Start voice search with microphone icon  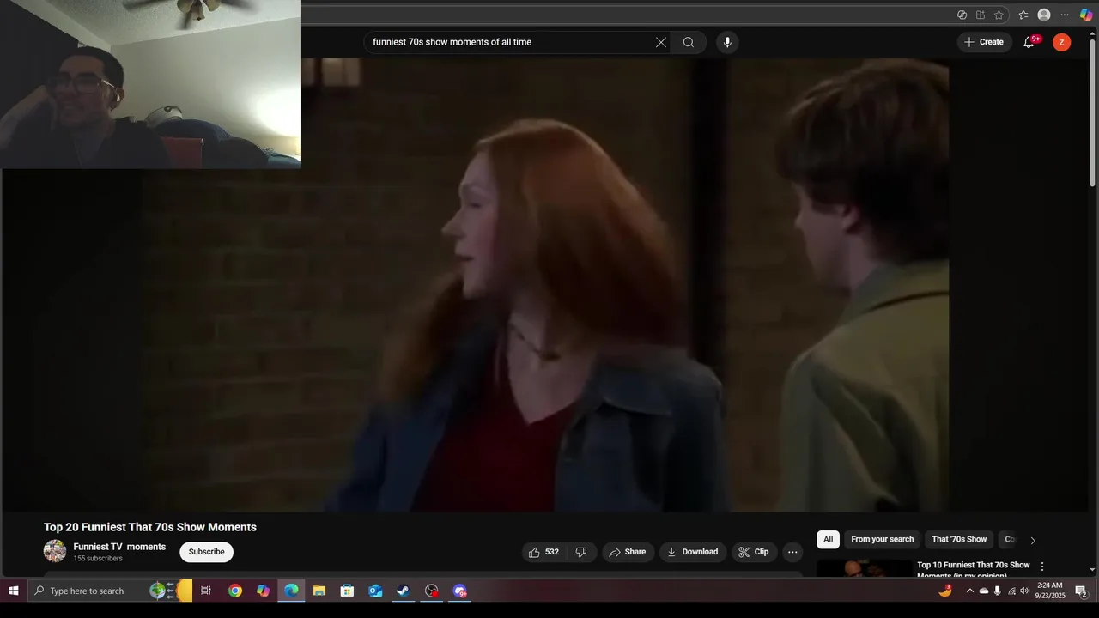point(727,42)
